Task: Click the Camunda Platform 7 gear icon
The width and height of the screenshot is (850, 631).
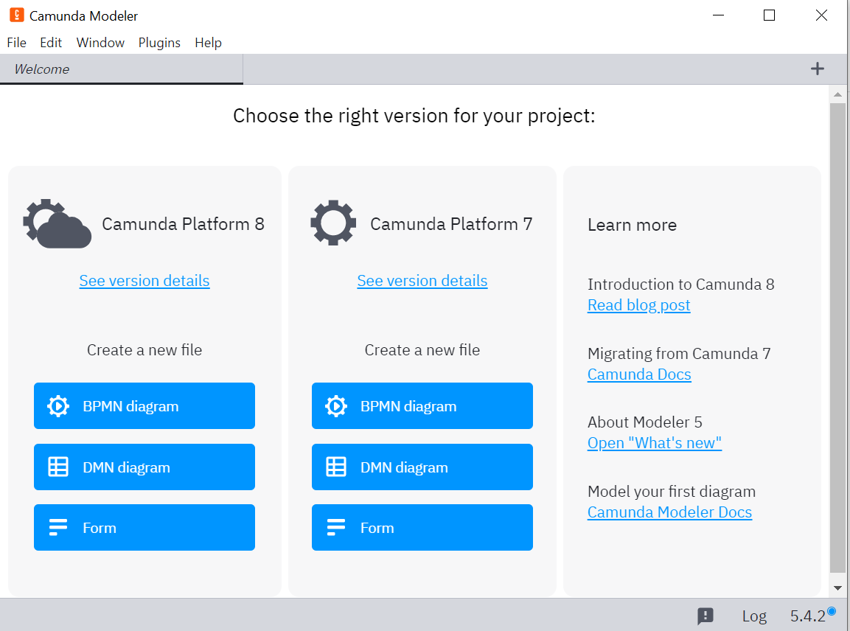Action: coord(333,223)
